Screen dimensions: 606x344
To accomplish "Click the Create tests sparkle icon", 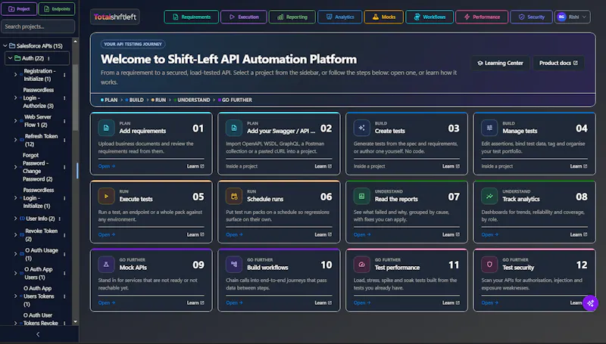I will click(362, 128).
